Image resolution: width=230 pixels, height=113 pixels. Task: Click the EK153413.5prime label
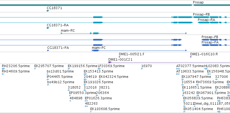(x=98, y=71)
